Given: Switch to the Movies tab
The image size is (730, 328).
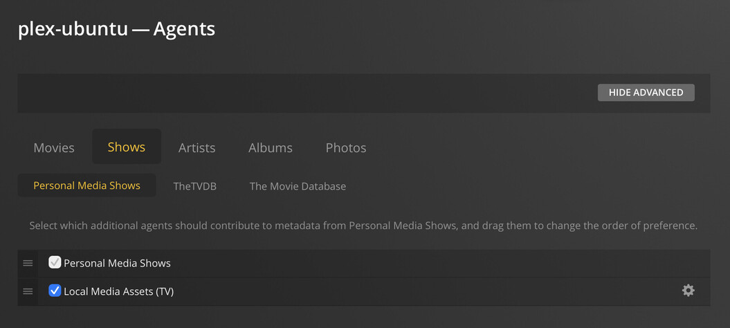Looking at the screenshot, I should pyautogui.click(x=54, y=147).
